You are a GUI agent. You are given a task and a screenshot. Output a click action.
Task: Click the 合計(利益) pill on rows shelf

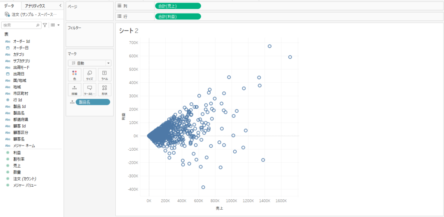coord(178,16)
